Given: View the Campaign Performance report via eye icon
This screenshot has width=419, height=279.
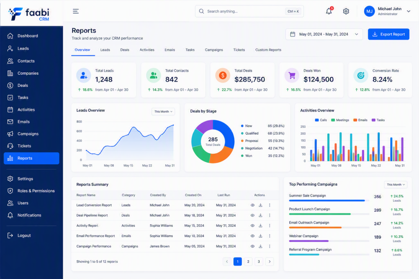Looking at the screenshot, I should click(252, 246).
